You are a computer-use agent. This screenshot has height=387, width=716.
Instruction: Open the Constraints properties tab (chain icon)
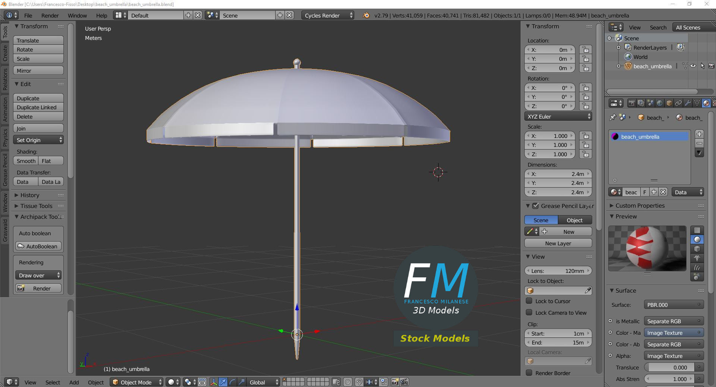pyautogui.click(x=678, y=103)
